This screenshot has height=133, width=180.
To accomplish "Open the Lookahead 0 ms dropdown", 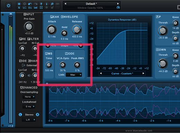I will tap(29, 106).
